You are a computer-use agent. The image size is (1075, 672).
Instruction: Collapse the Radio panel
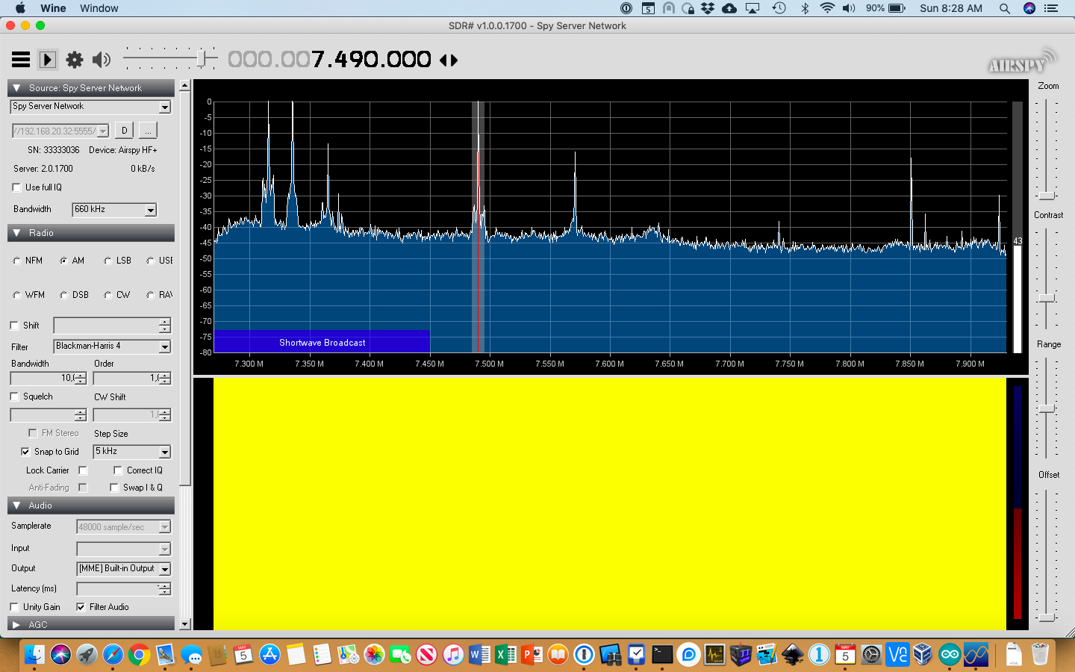pyautogui.click(x=16, y=233)
